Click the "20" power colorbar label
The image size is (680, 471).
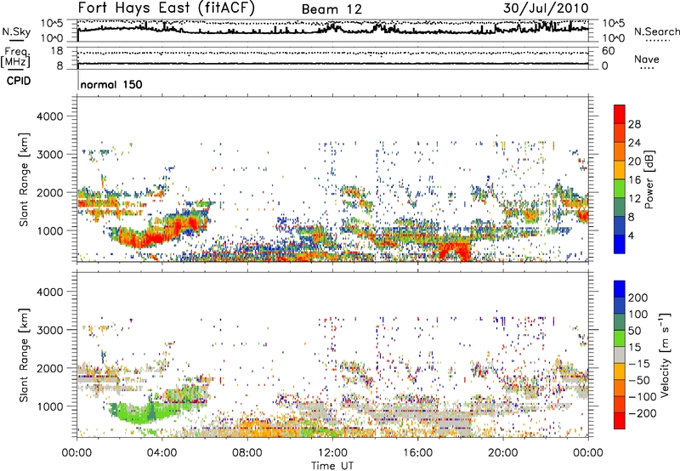click(634, 162)
